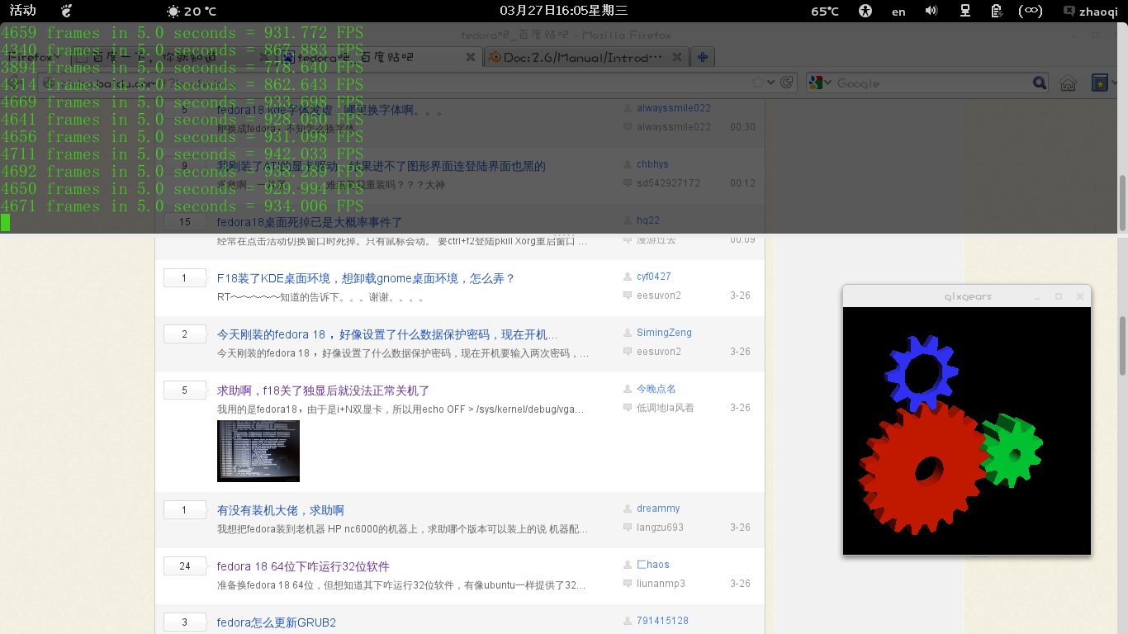The image size is (1128, 634).
Task: Click terminal line ending 934.006 FPS
Action: coord(182,206)
